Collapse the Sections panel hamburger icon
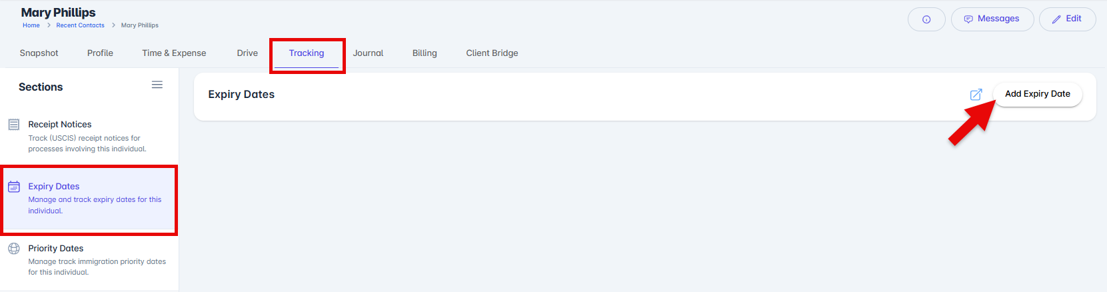1107x292 pixels. click(157, 85)
